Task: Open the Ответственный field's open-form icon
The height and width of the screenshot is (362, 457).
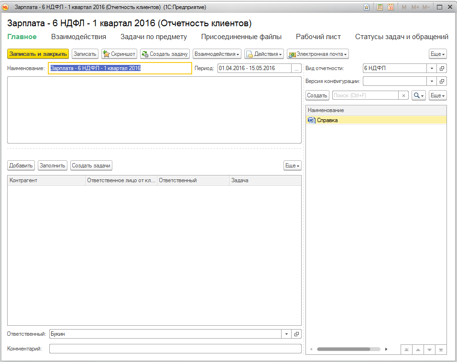Action: pos(297,334)
